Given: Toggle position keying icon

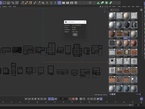Looking at the screenshot, I should pyautogui.click(x=88, y=99).
